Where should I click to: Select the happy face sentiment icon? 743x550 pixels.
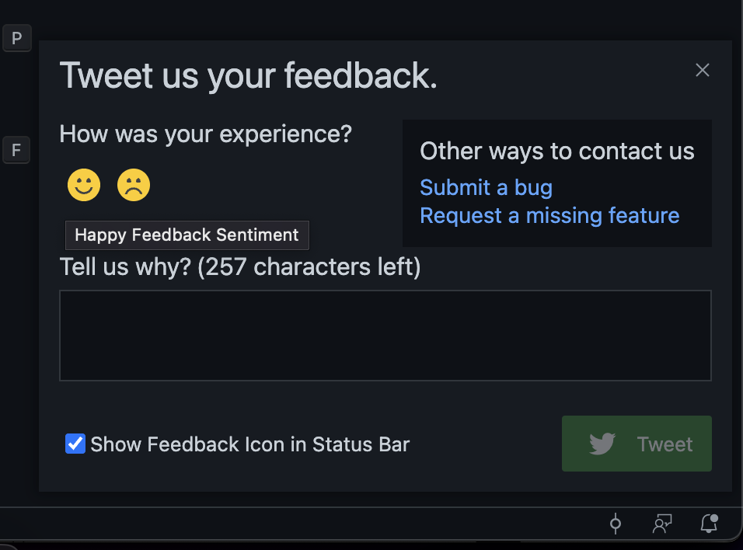[84, 185]
